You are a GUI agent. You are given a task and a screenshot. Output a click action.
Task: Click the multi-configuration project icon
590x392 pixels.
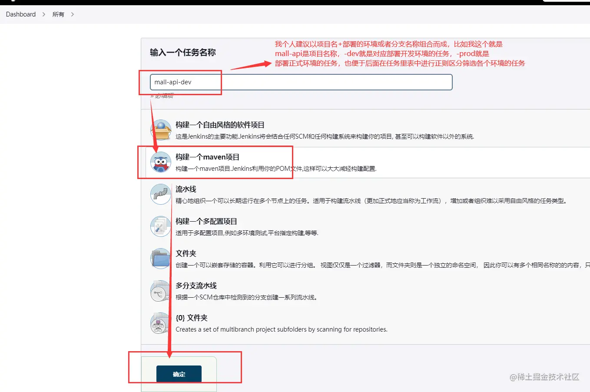point(161,226)
